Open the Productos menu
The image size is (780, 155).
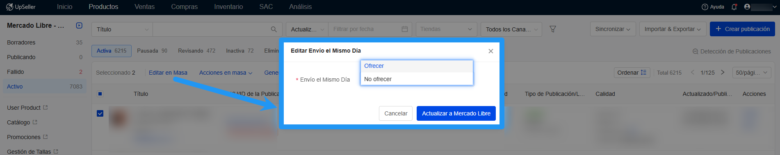pos(103,7)
